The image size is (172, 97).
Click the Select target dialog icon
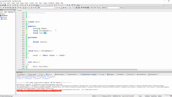tap(49, 5)
